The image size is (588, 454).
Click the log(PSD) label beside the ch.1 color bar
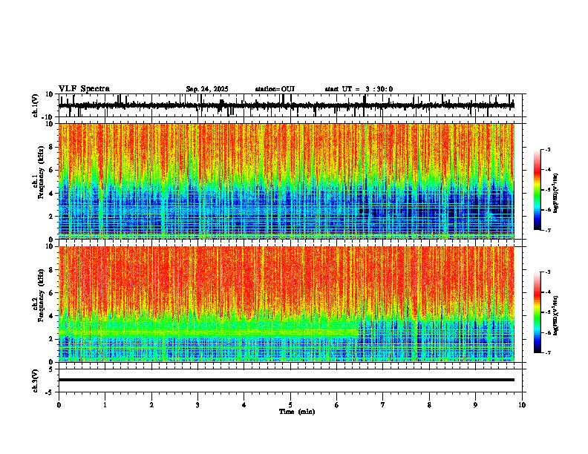[556, 194]
